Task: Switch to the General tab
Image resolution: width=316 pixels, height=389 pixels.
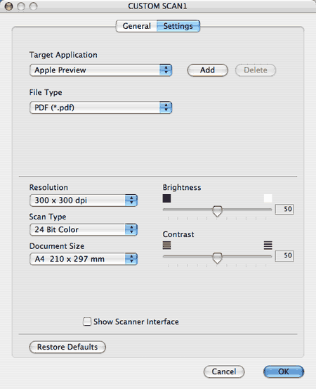Action: click(136, 26)
